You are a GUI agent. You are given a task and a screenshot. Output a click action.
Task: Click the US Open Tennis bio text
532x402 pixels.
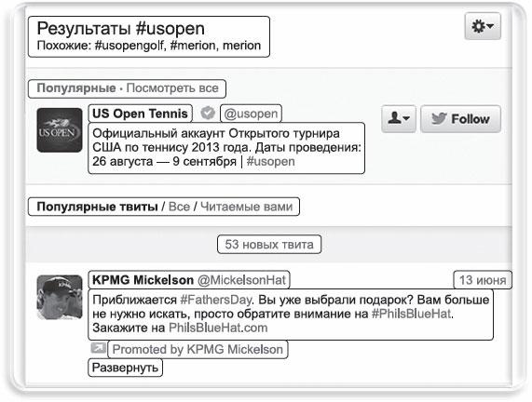point(226,148)
